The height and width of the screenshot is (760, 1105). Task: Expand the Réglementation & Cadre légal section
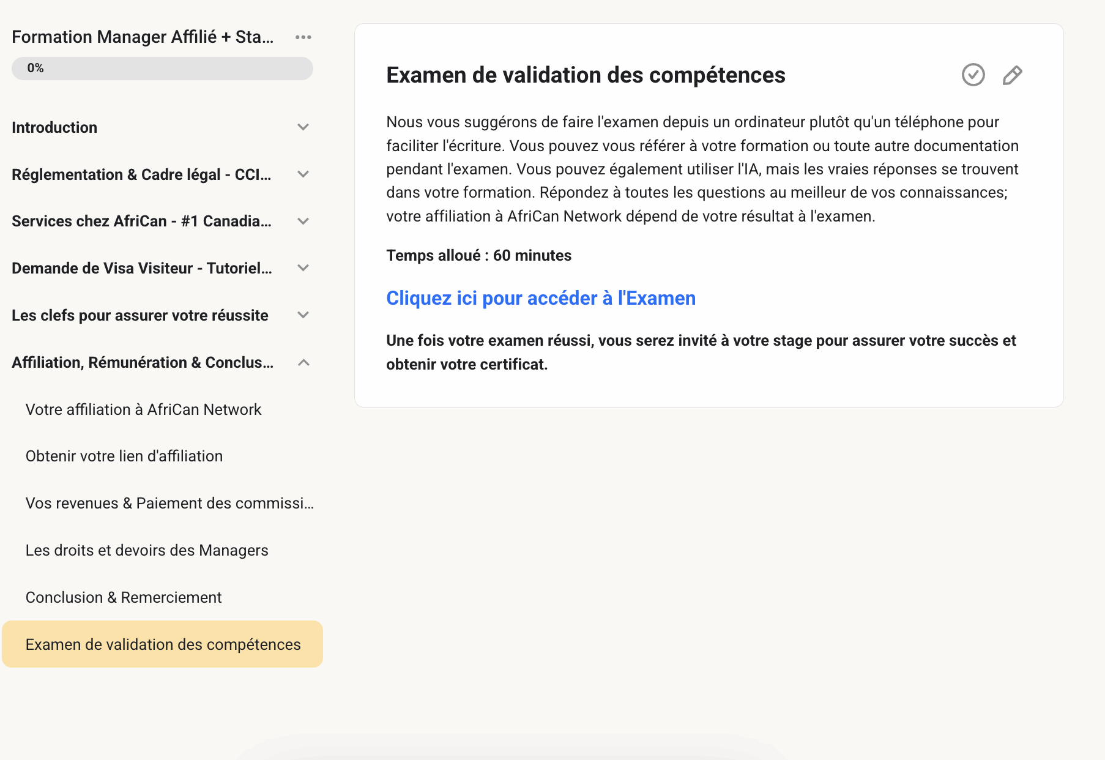(303, 174)
